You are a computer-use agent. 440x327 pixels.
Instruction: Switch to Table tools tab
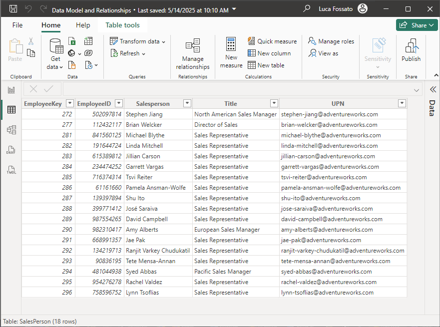[x=122, y=25]
